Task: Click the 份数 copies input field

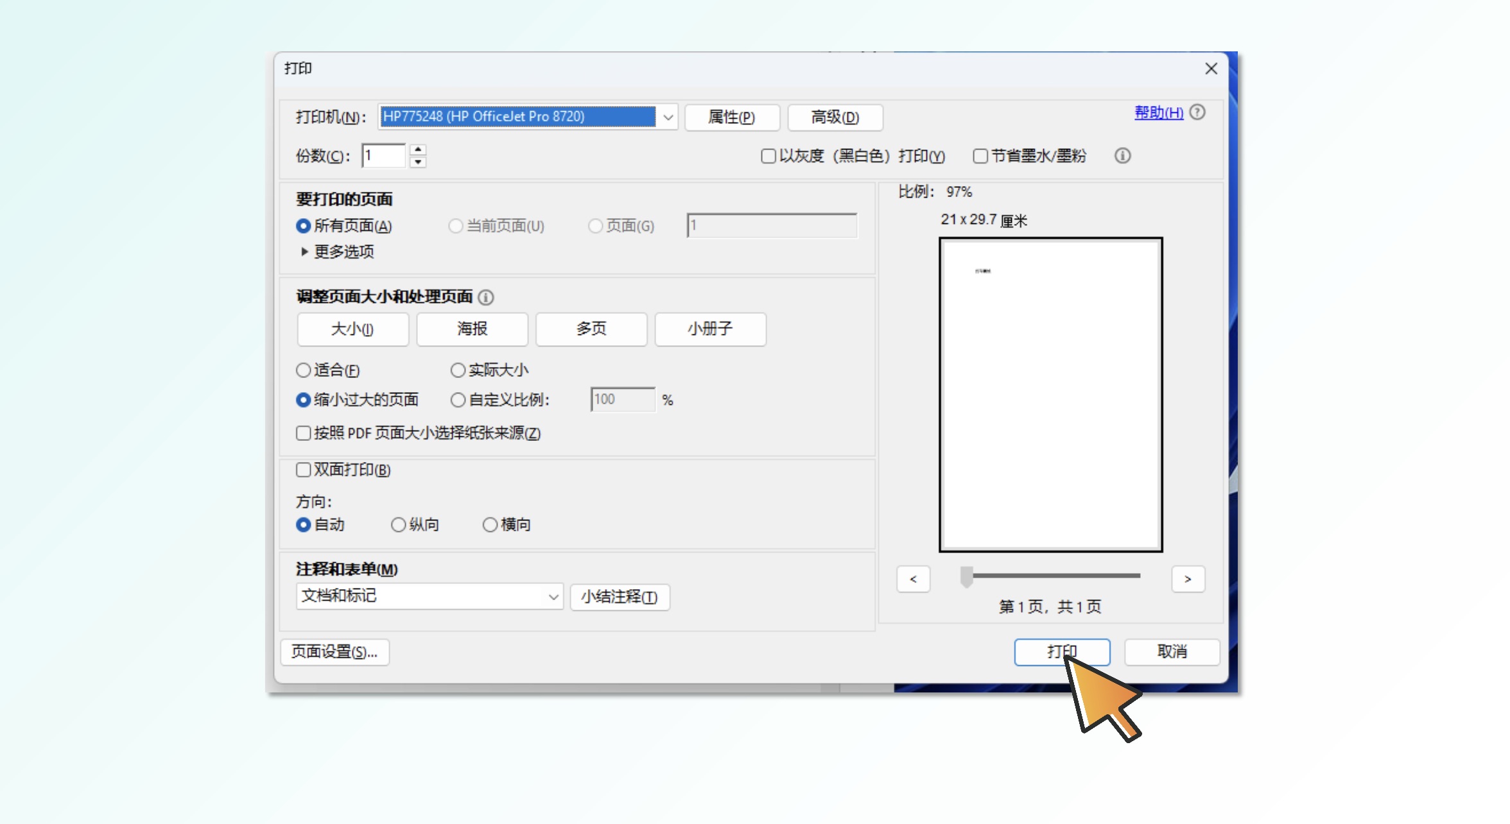Action: click(x=384, y=156)
